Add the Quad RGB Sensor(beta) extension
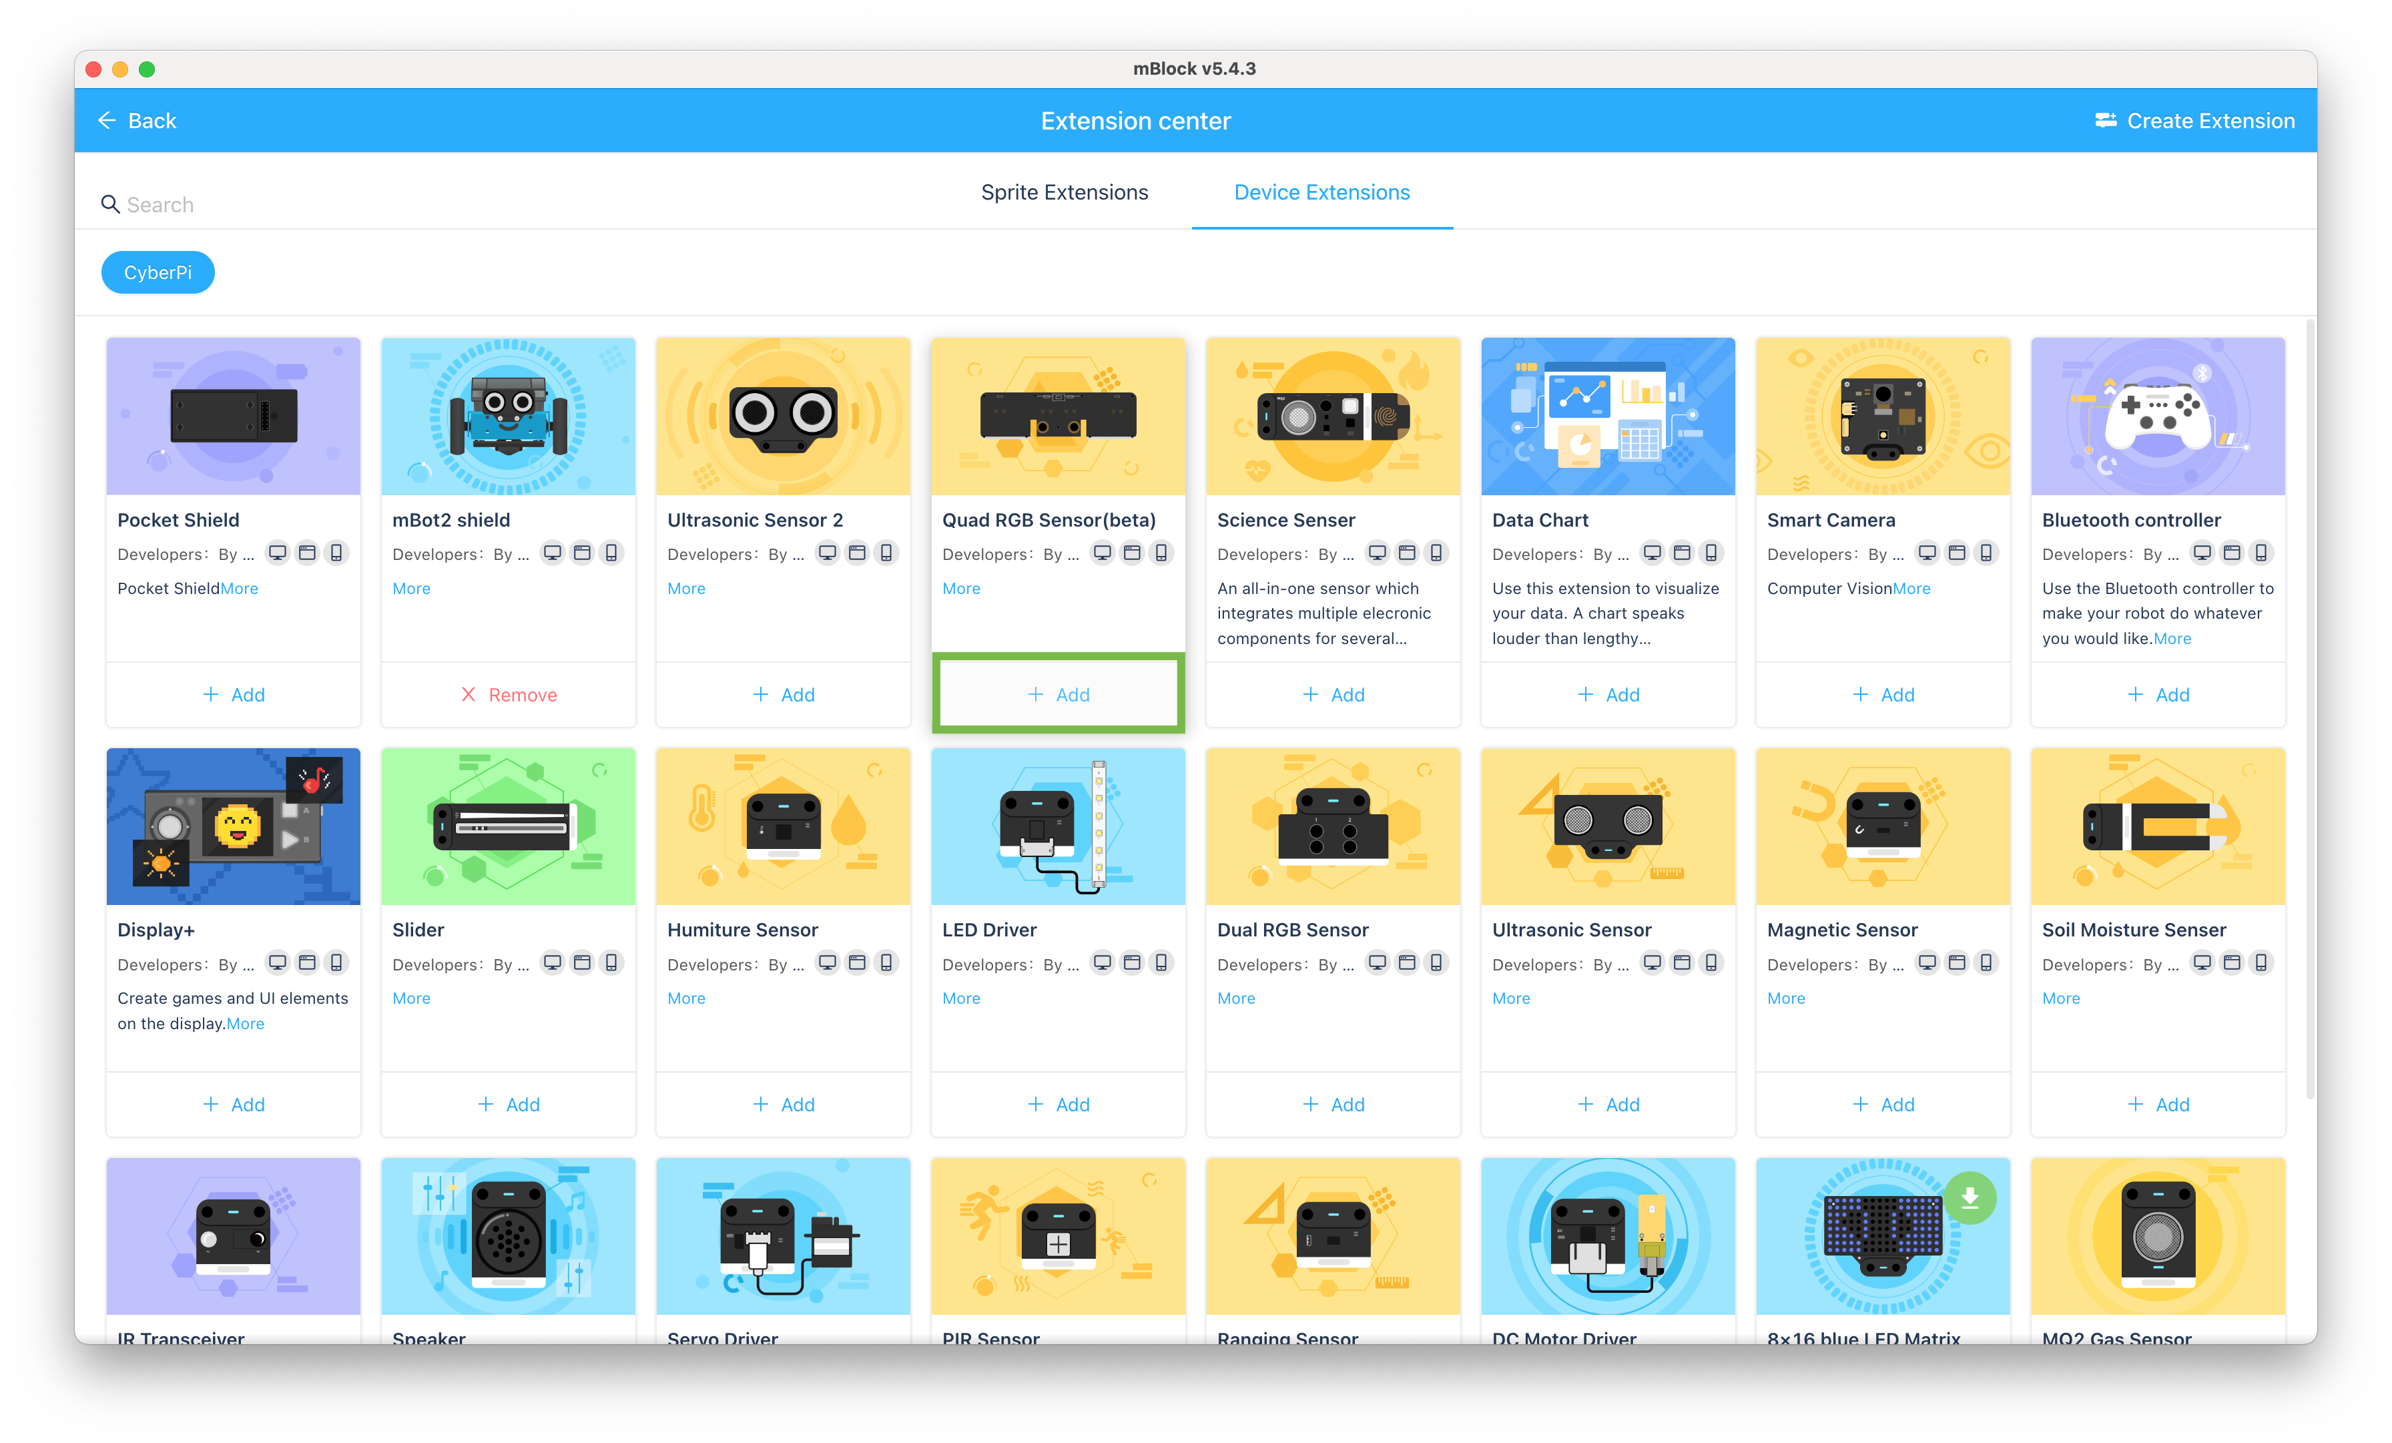 (x=1058, y=694)
